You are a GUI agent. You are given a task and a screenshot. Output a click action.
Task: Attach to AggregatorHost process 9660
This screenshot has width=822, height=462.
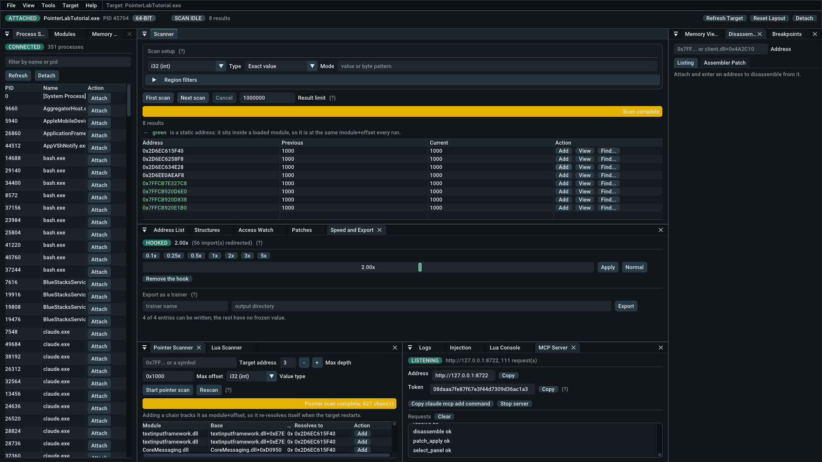click(99, 111)
